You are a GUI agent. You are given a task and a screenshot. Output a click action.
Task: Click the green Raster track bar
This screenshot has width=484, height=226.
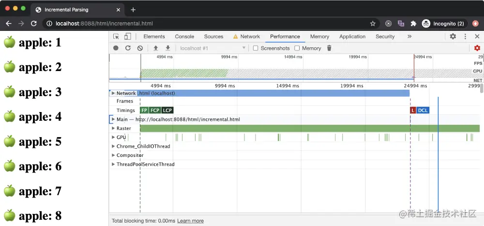pyautogui.click(x=310, y=128)
